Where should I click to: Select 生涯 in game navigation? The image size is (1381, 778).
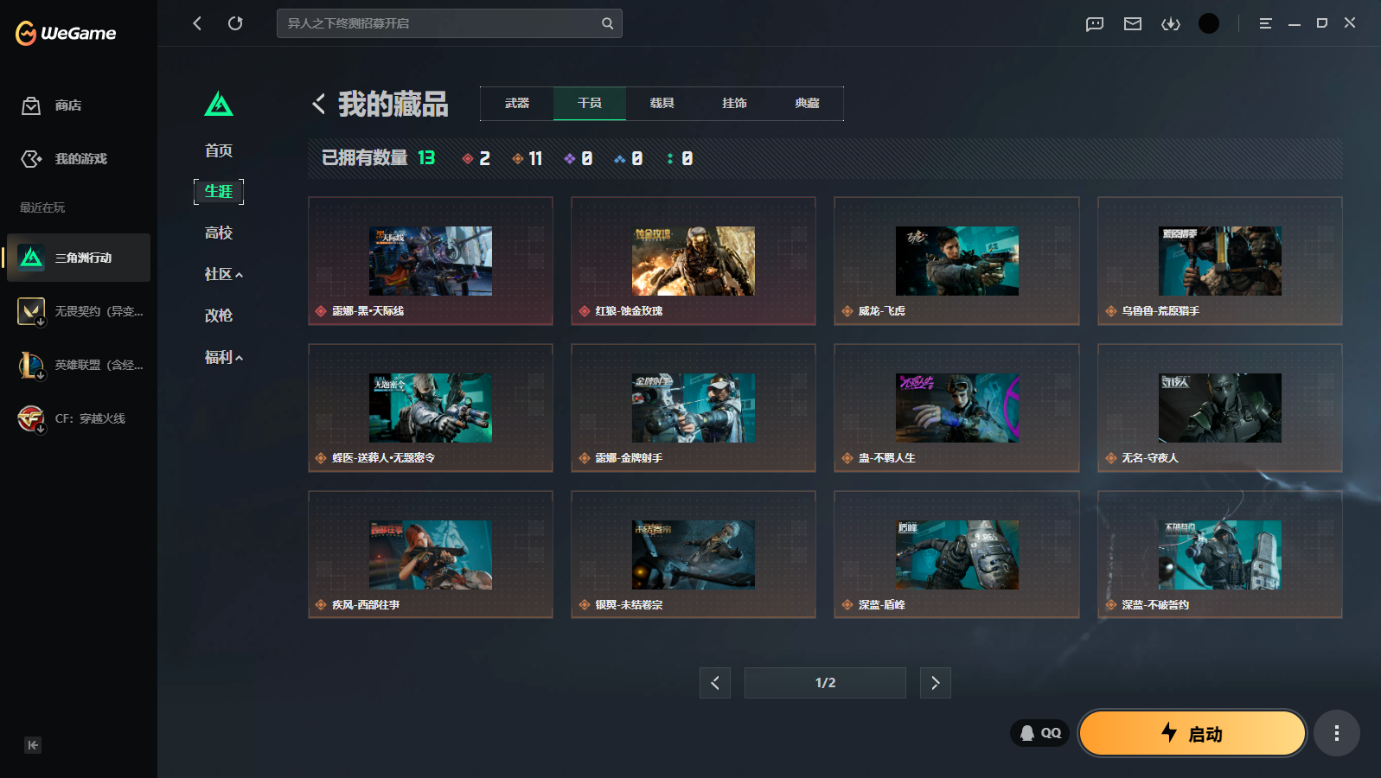coord(219,191)
